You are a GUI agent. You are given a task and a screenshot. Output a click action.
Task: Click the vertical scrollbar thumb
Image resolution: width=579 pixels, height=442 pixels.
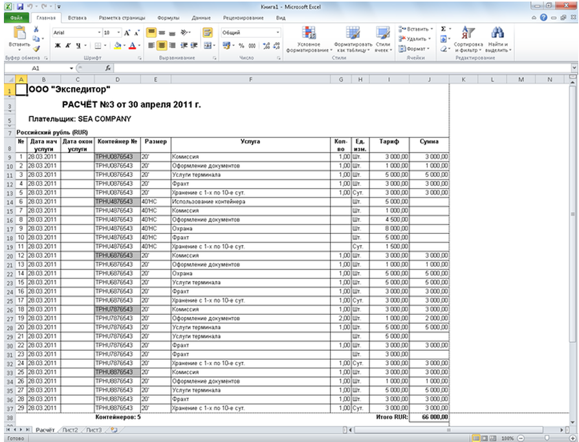point(573,214)
